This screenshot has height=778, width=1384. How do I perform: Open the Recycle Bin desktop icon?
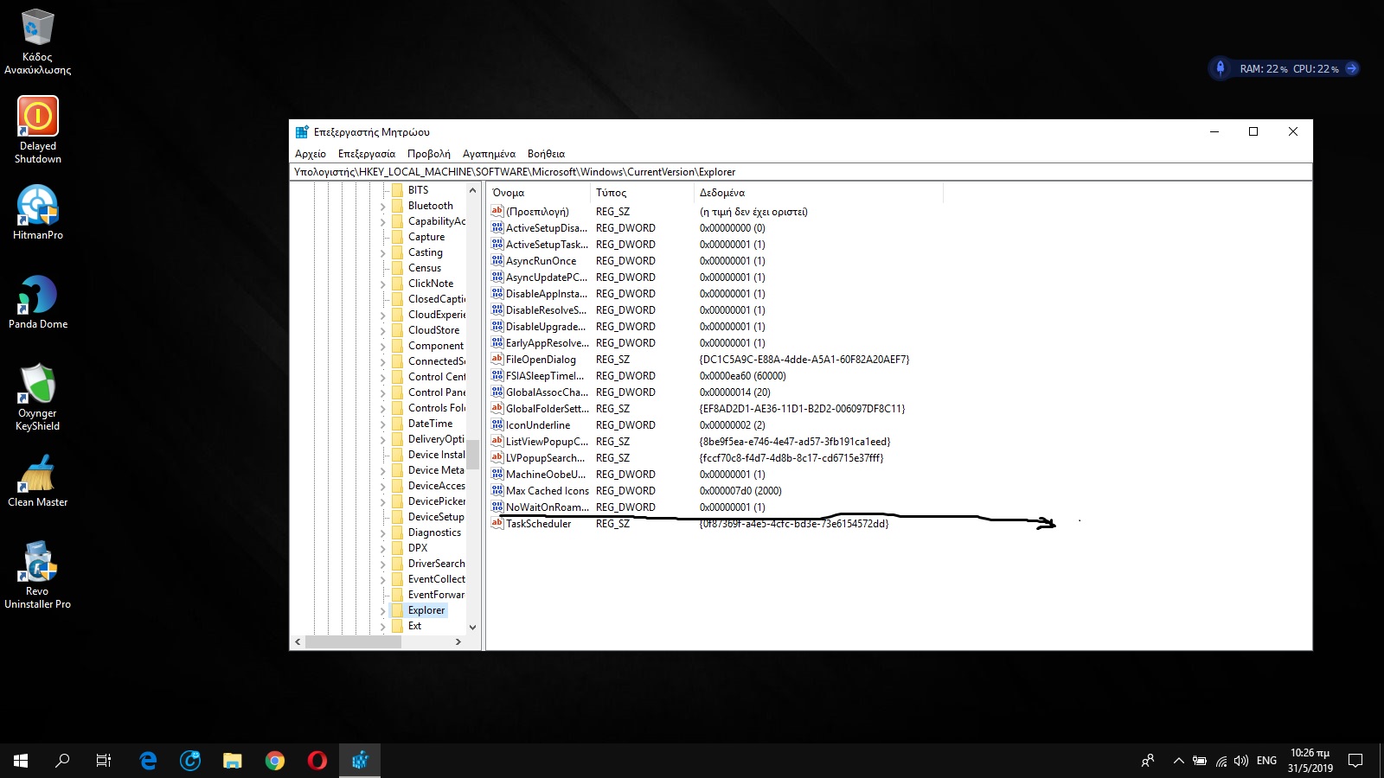[37, 41]
